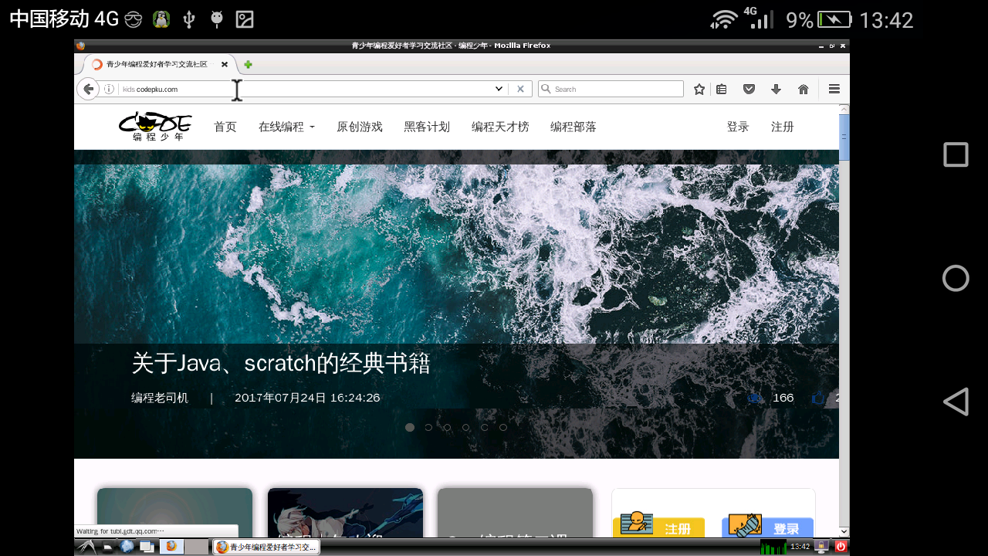Tap the Android home circle button
This screenshot has height=556, width=988.
pyautogui.click(x=956, y=278)
